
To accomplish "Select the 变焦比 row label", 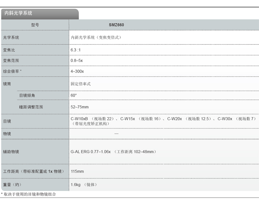I will (x=9, y=51).
